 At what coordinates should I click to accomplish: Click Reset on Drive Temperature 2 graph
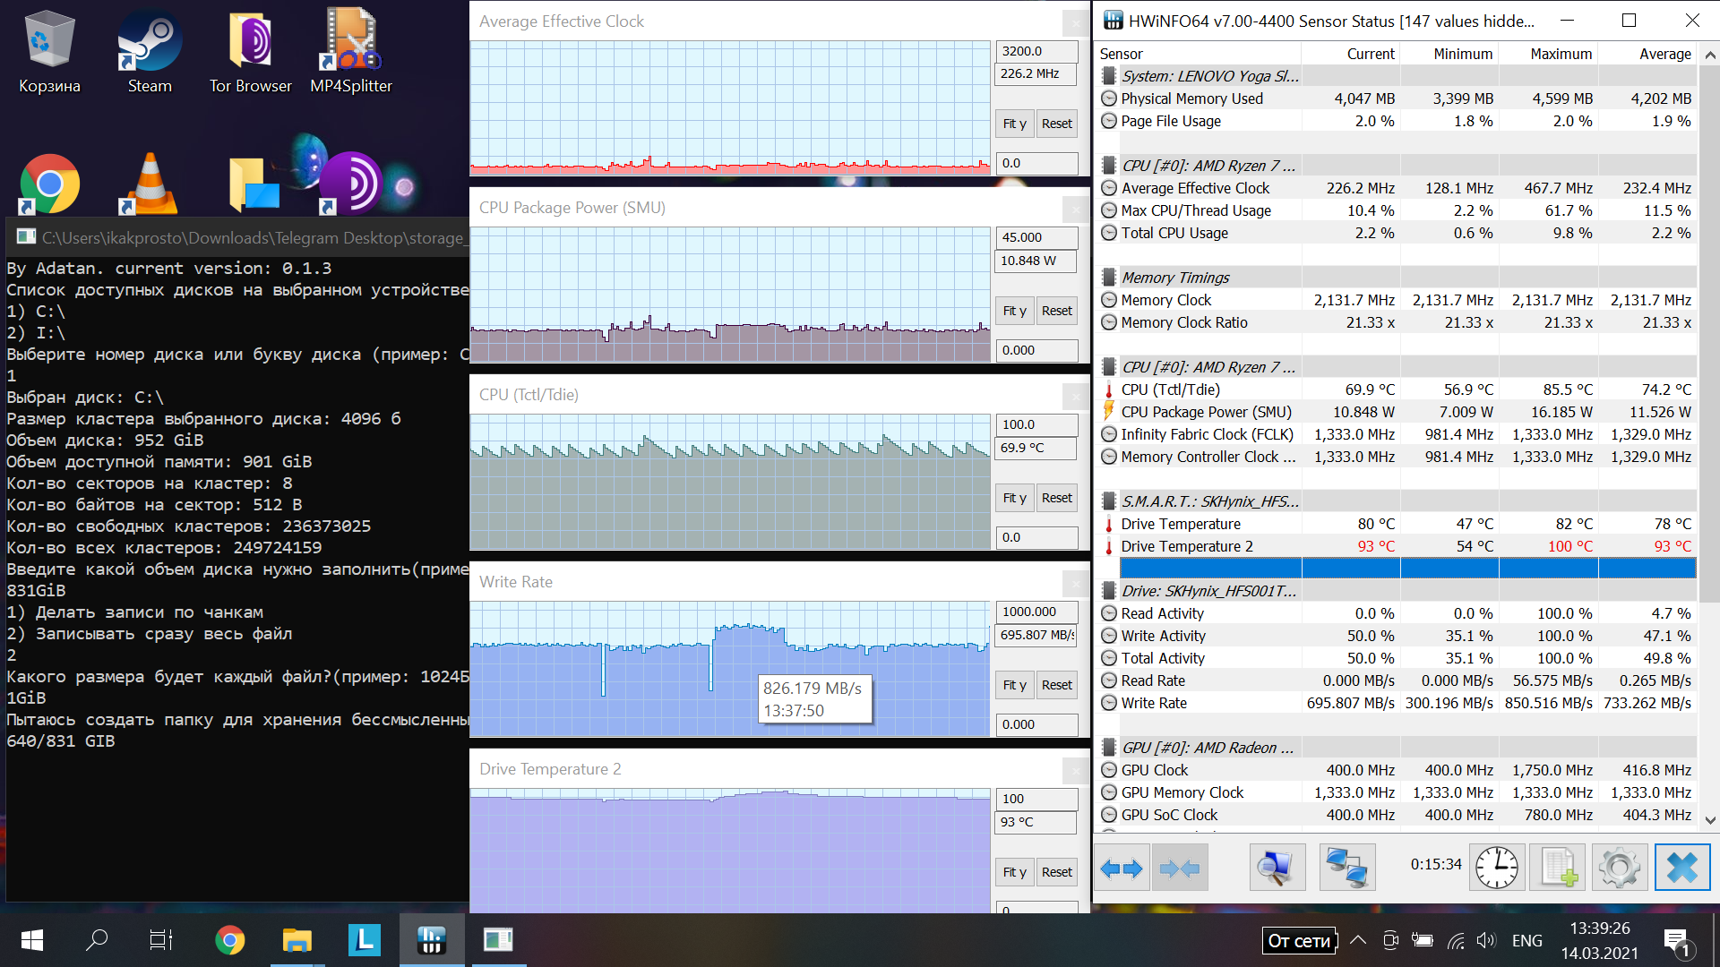(1057, 872)
